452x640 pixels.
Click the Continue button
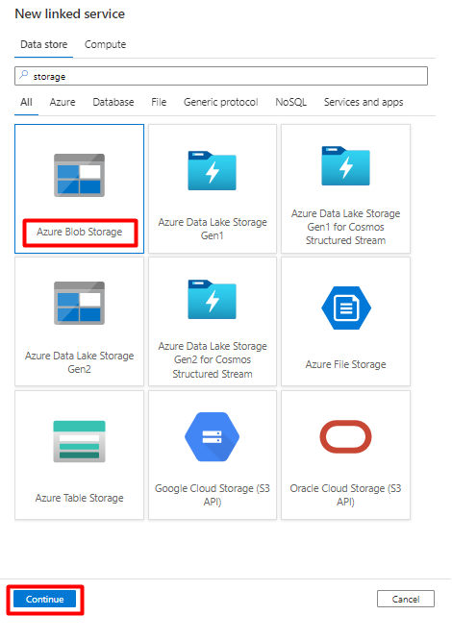[x=45, y=600]
